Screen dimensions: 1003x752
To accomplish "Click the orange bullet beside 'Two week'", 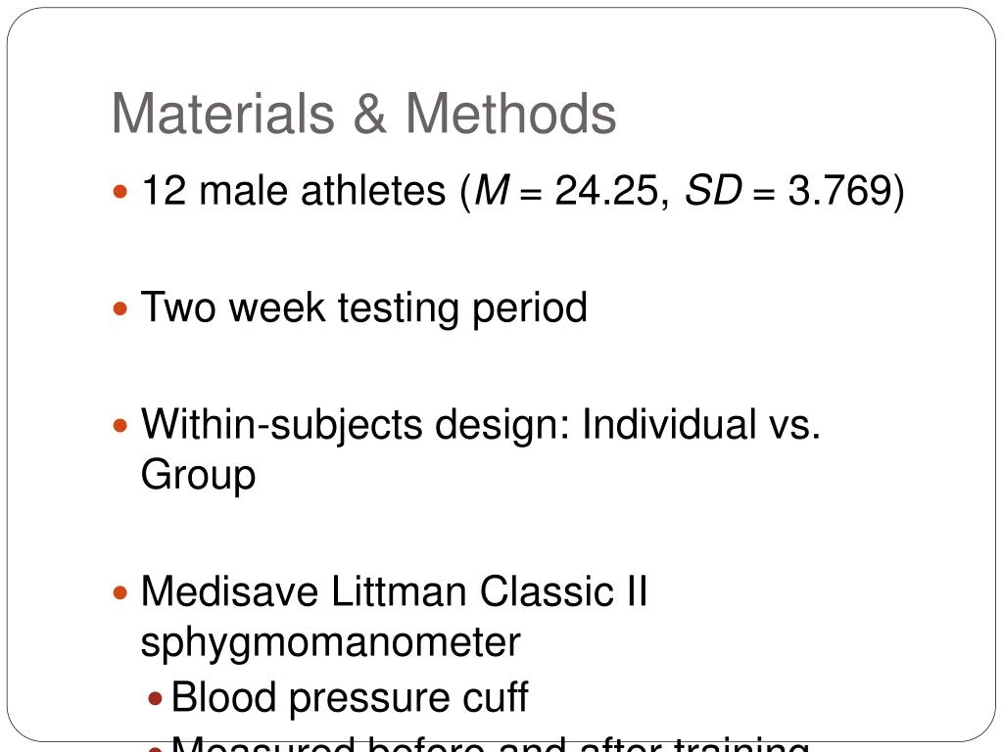I will (x=120, y=308).
